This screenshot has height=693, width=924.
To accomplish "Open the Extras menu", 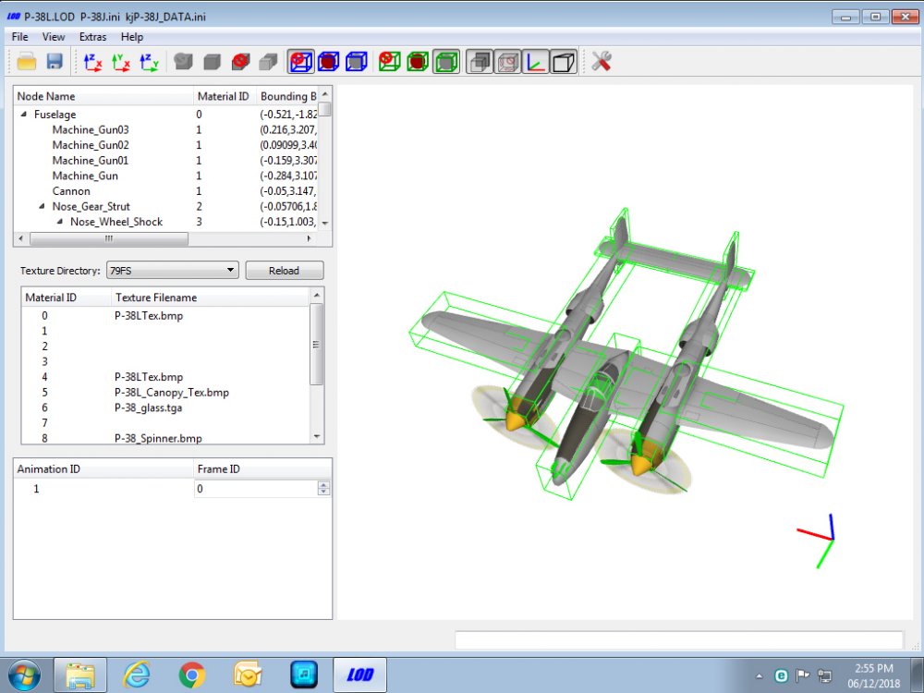I will point(93,37).
